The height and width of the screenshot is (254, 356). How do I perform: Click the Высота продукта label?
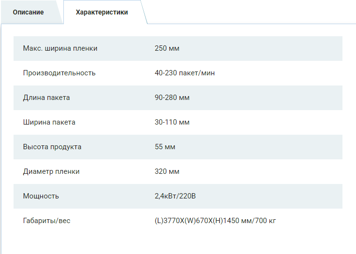coord(52,147)
